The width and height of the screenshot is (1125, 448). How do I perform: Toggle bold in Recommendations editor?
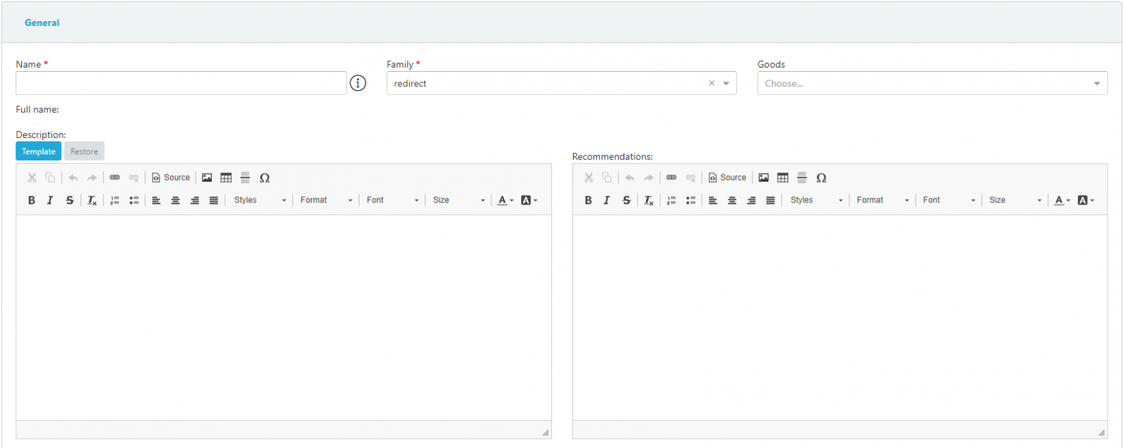(589, 200)
